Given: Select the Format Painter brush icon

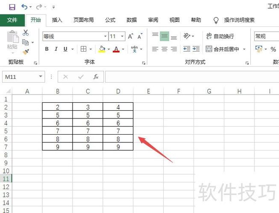Looking at the screenshot, I should click(26, 52).
